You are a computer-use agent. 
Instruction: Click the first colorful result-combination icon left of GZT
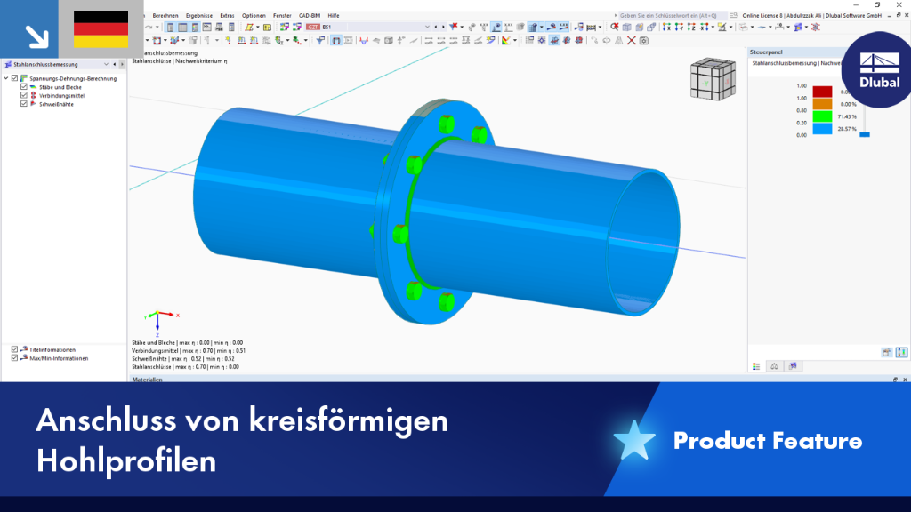[x=285, y=27]
